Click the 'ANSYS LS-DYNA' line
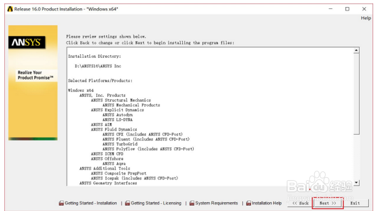374x211 pixels. [117, 120]
